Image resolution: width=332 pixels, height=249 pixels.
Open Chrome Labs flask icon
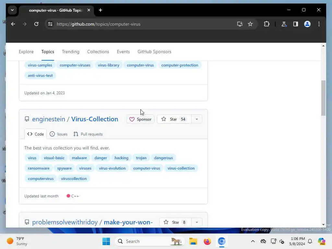coord(284,24)
